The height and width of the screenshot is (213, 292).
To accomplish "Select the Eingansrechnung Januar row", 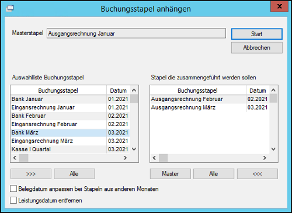I will coord(70,107).
